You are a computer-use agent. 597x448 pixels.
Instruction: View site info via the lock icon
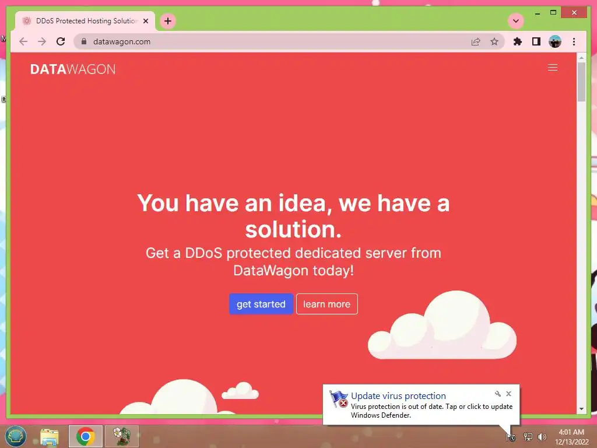84,41
